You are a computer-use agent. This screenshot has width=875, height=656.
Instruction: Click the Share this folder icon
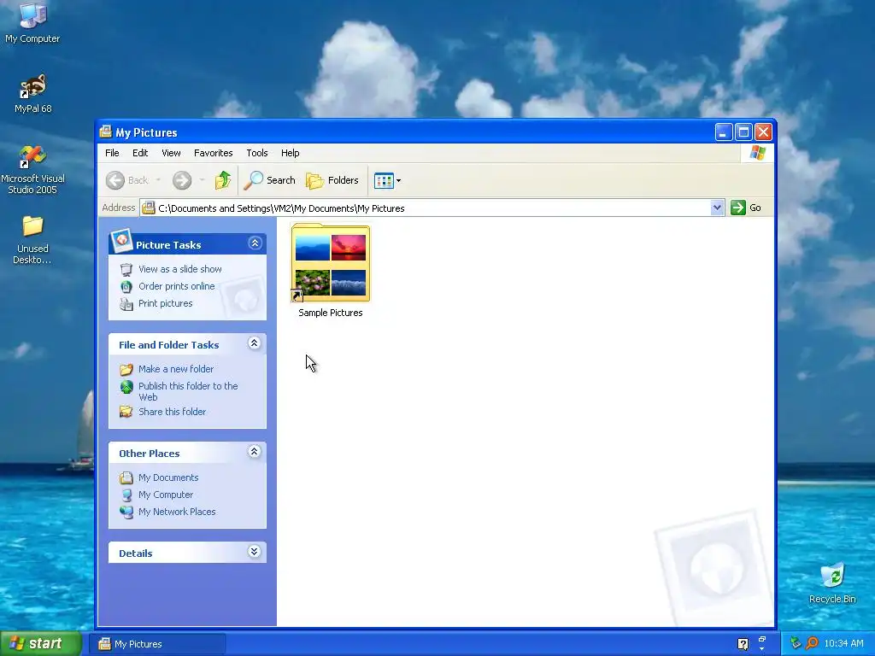(x=126, y=412)
